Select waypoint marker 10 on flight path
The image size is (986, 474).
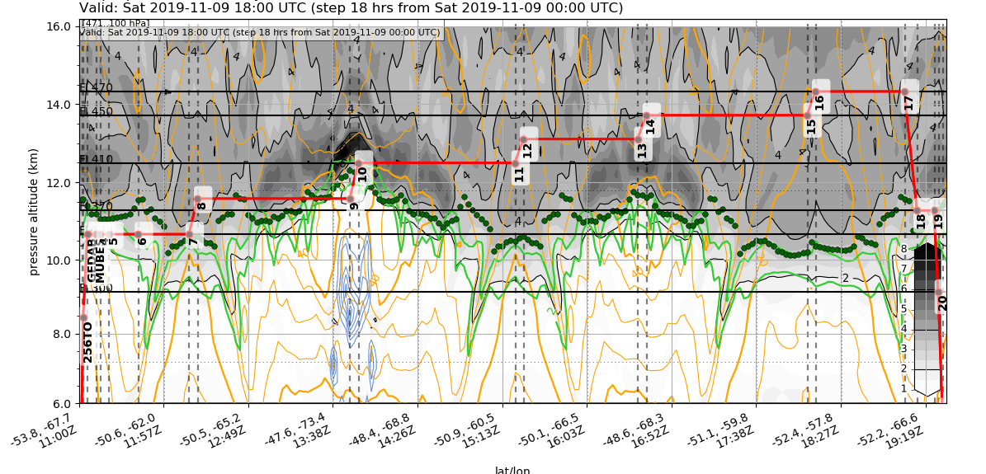[x=358, y=163]
